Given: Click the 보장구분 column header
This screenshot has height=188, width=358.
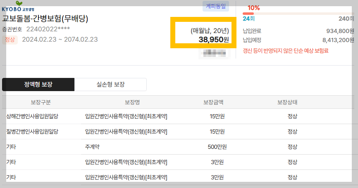Looking at the screenshot, I should 41,102.
